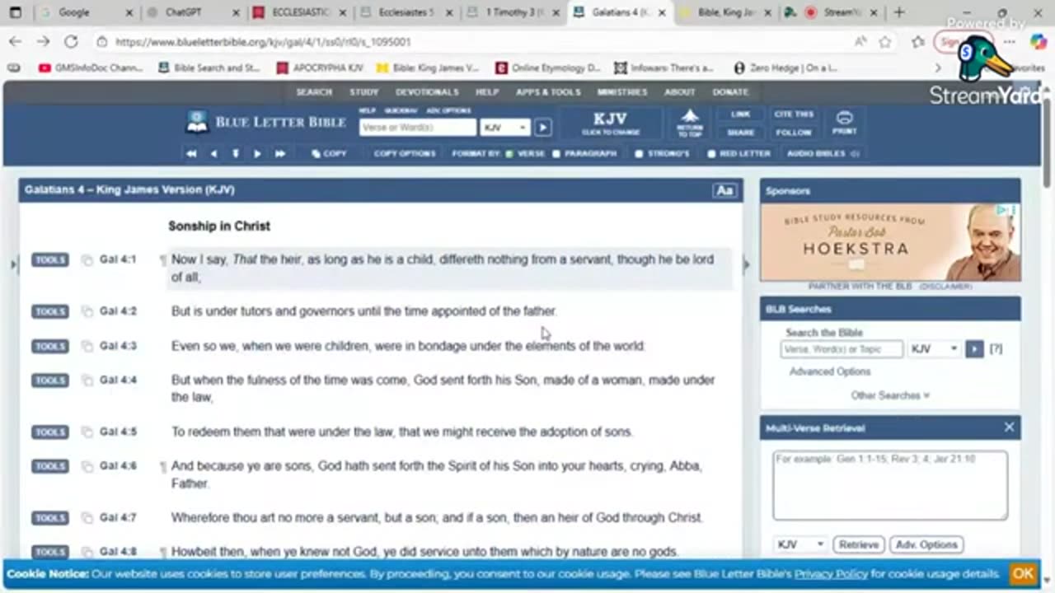The image size is (1055, 593).
Task: Open the Pastor Bob Hoekstra sponsor ad
Action: click(890, 243)
